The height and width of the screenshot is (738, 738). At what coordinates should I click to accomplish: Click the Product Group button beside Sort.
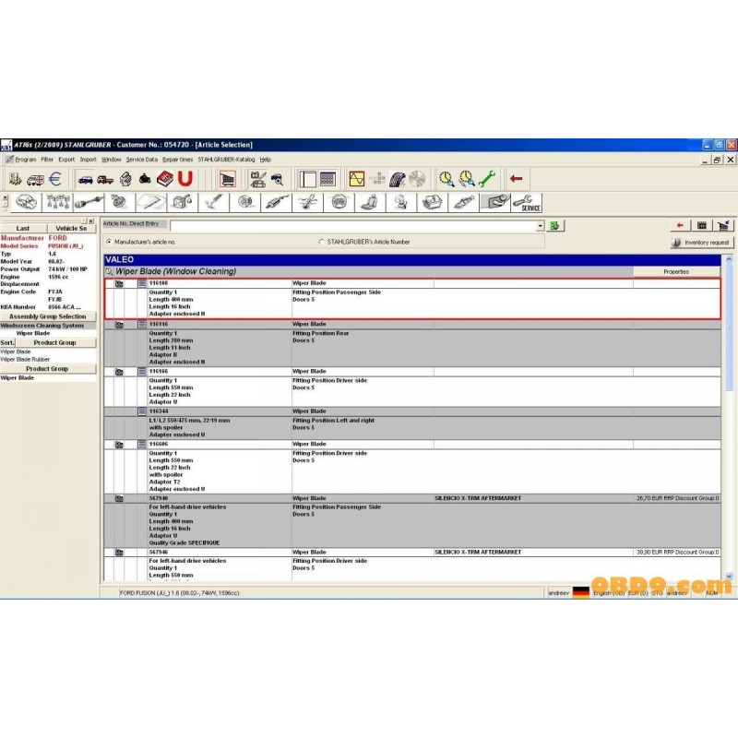[55, 342]
